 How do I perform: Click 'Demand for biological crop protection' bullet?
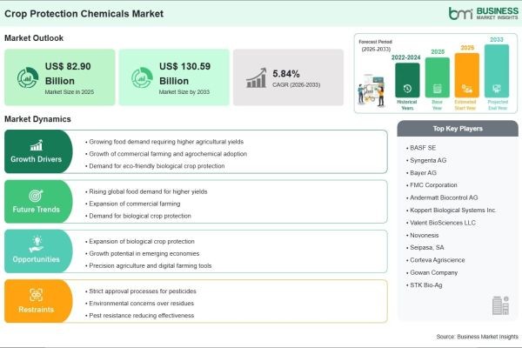click(x=138, y=216)
